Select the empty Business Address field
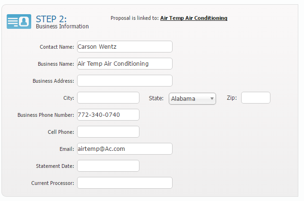Image resolution: width=304 pixels, height=201 pixels. click(124, 81)
